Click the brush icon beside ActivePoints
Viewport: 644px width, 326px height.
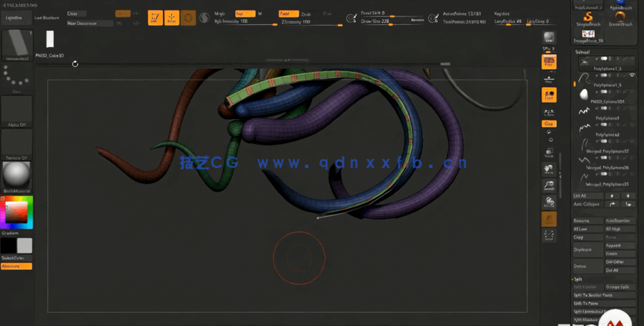tap(433, 18)
